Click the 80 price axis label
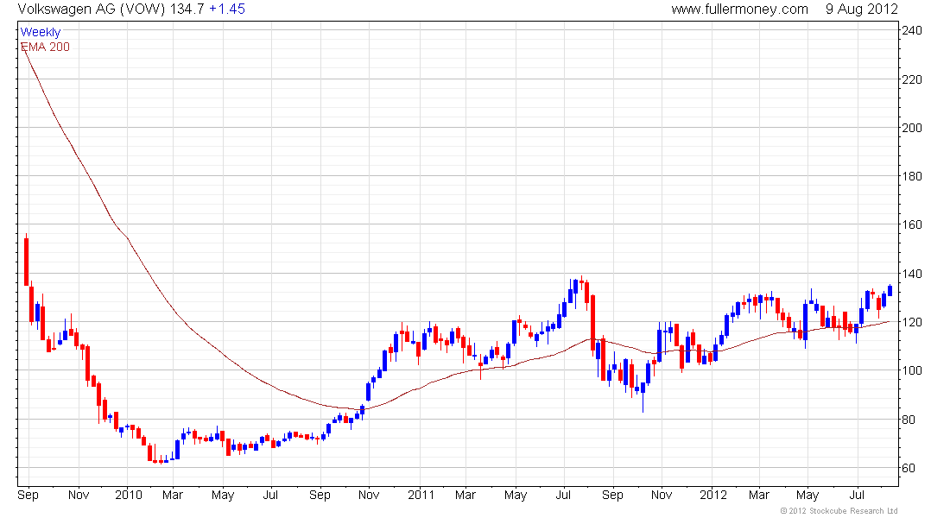 [x=909, y=420]
